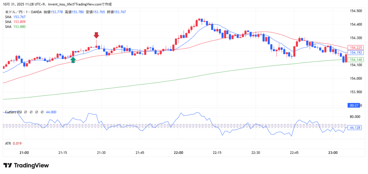
Task: Click the last ∅ symbol before 44.000
Action: click(x=42, y=112)
